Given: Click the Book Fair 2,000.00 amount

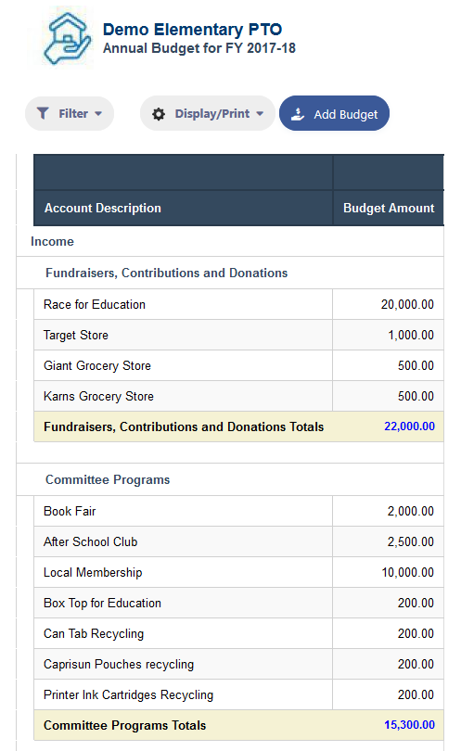Looking at the screenshot, I should 410,511.
